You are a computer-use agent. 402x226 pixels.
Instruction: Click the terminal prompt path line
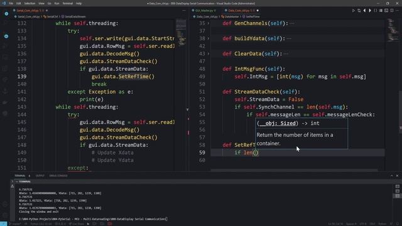pyautogui.click(x=93, y=219)
